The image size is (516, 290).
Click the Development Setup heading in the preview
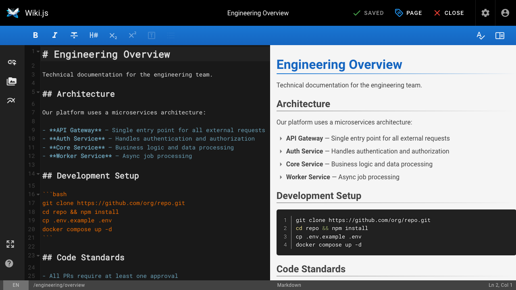point(319,196)
